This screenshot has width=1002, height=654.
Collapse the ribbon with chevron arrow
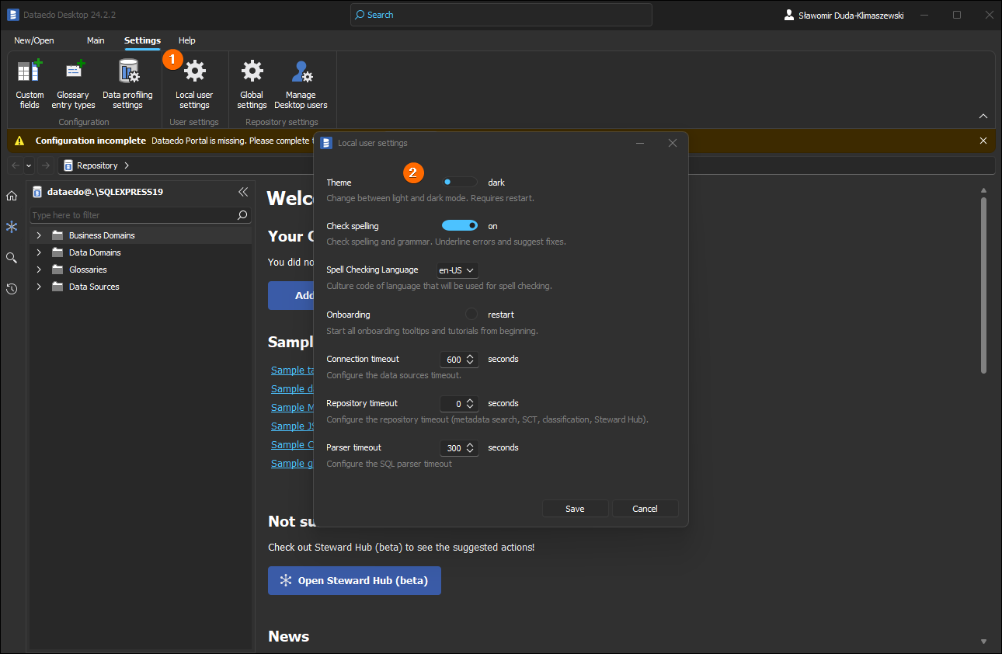[983, 117]
